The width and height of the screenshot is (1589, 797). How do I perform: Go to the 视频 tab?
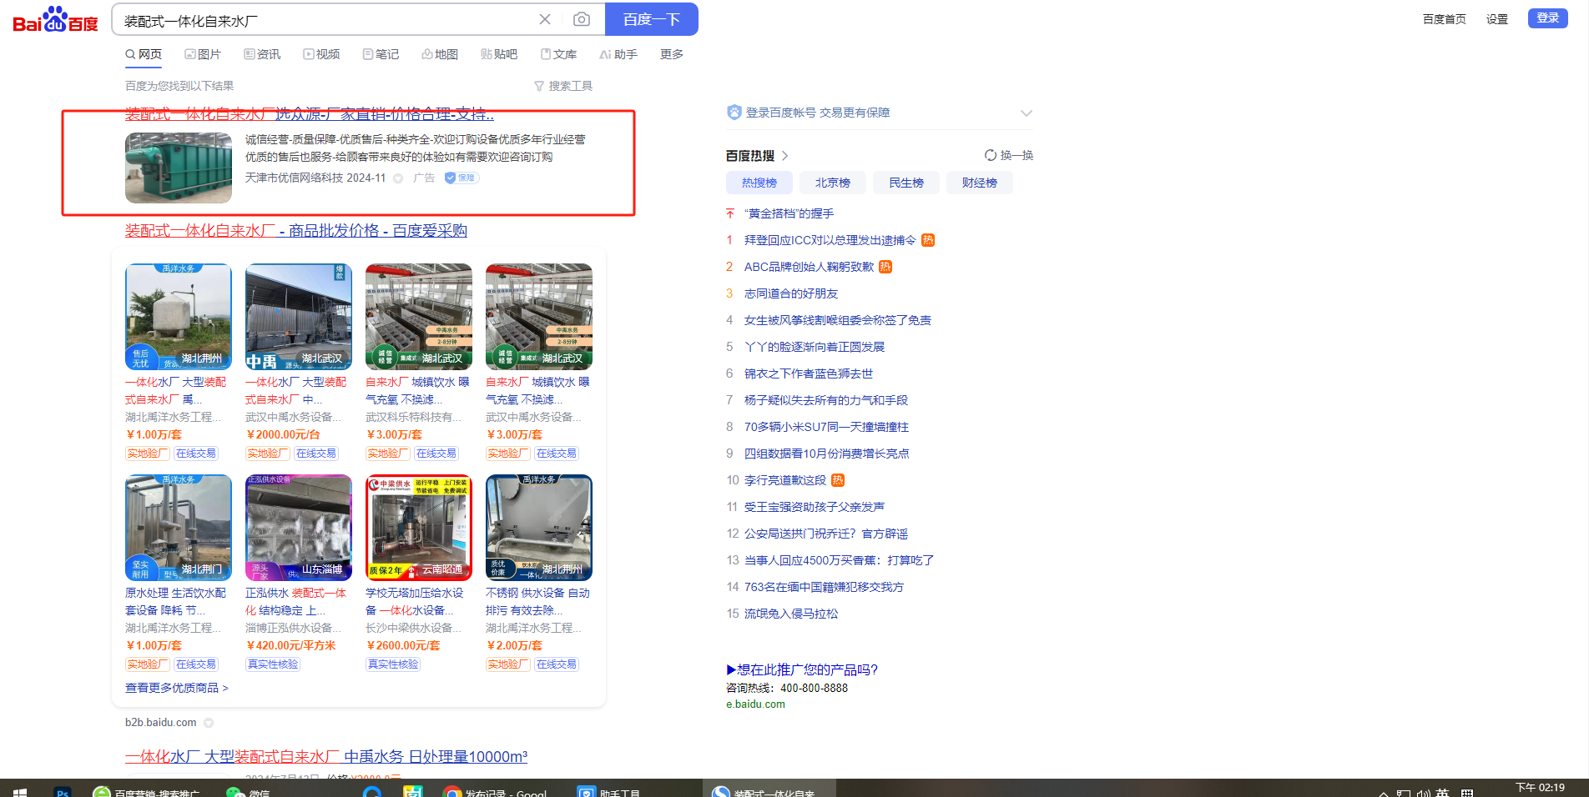point(321,54)
